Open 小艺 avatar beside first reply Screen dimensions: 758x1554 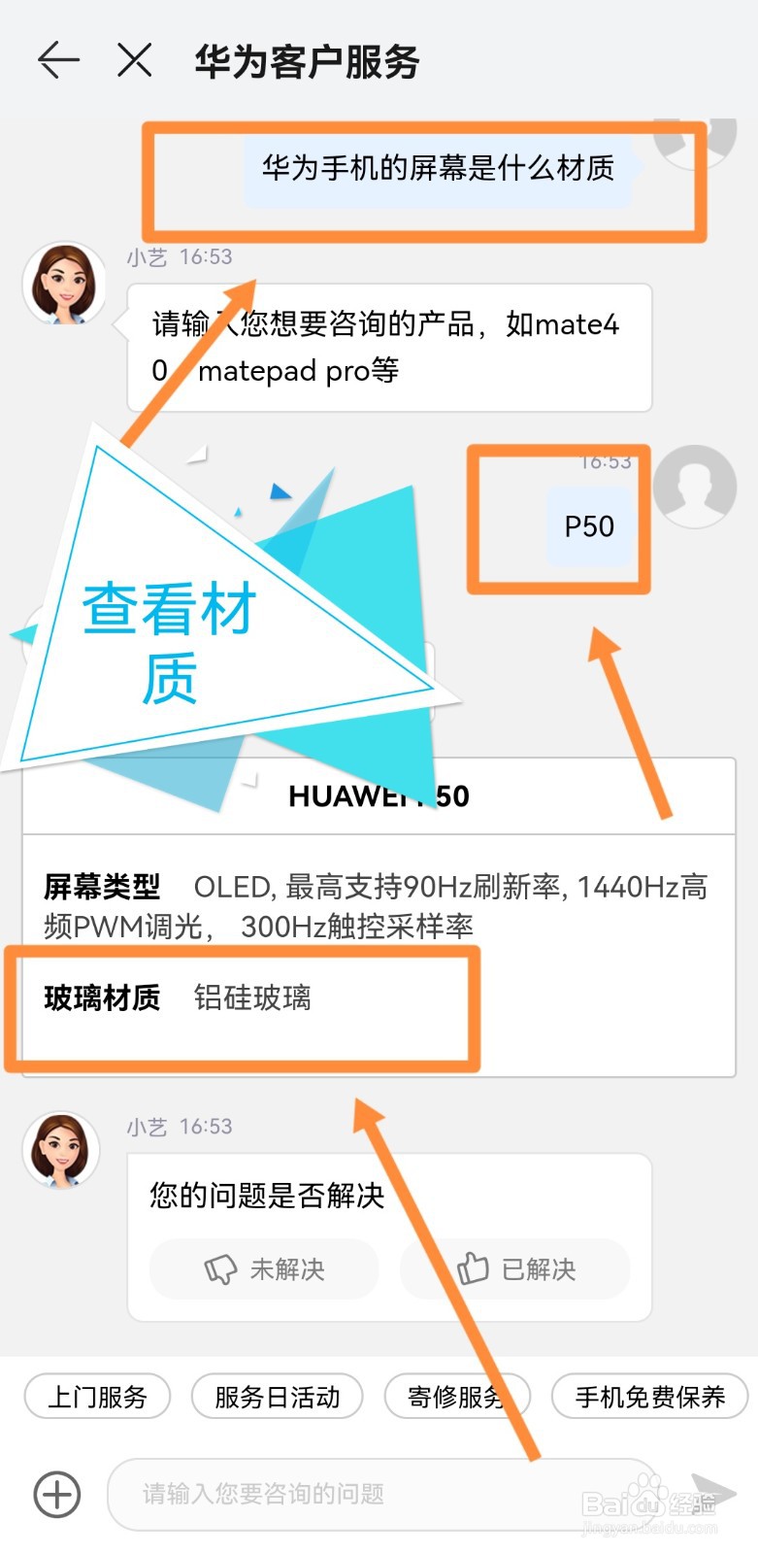coord(65,283)
